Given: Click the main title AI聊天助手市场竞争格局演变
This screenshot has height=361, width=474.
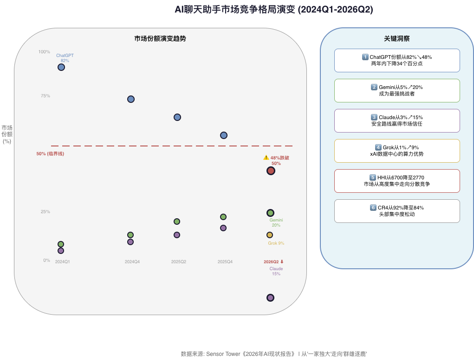Looking at the screenshot, I should click(274, 9).
